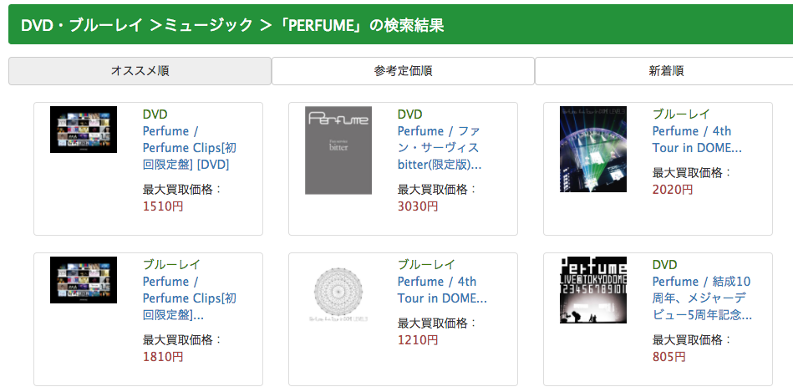Click the Perfume Clips Blu-ray cover thumbnail
The image size is (793, 392).
(x=84, y=279)
